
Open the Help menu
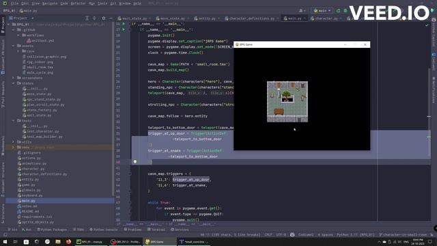tap(137, 3)
